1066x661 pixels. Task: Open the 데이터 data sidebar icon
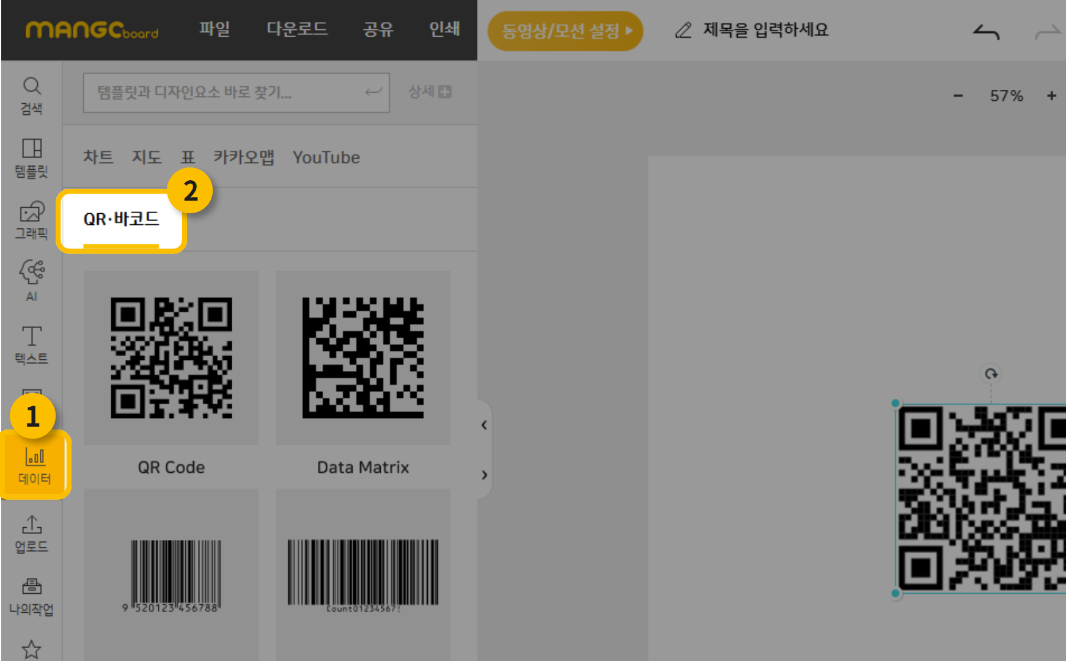click(x=35, y=466)
